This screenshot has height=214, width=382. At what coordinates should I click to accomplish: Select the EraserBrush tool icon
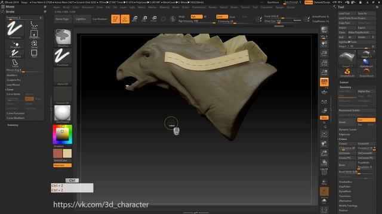pos(366,73)
